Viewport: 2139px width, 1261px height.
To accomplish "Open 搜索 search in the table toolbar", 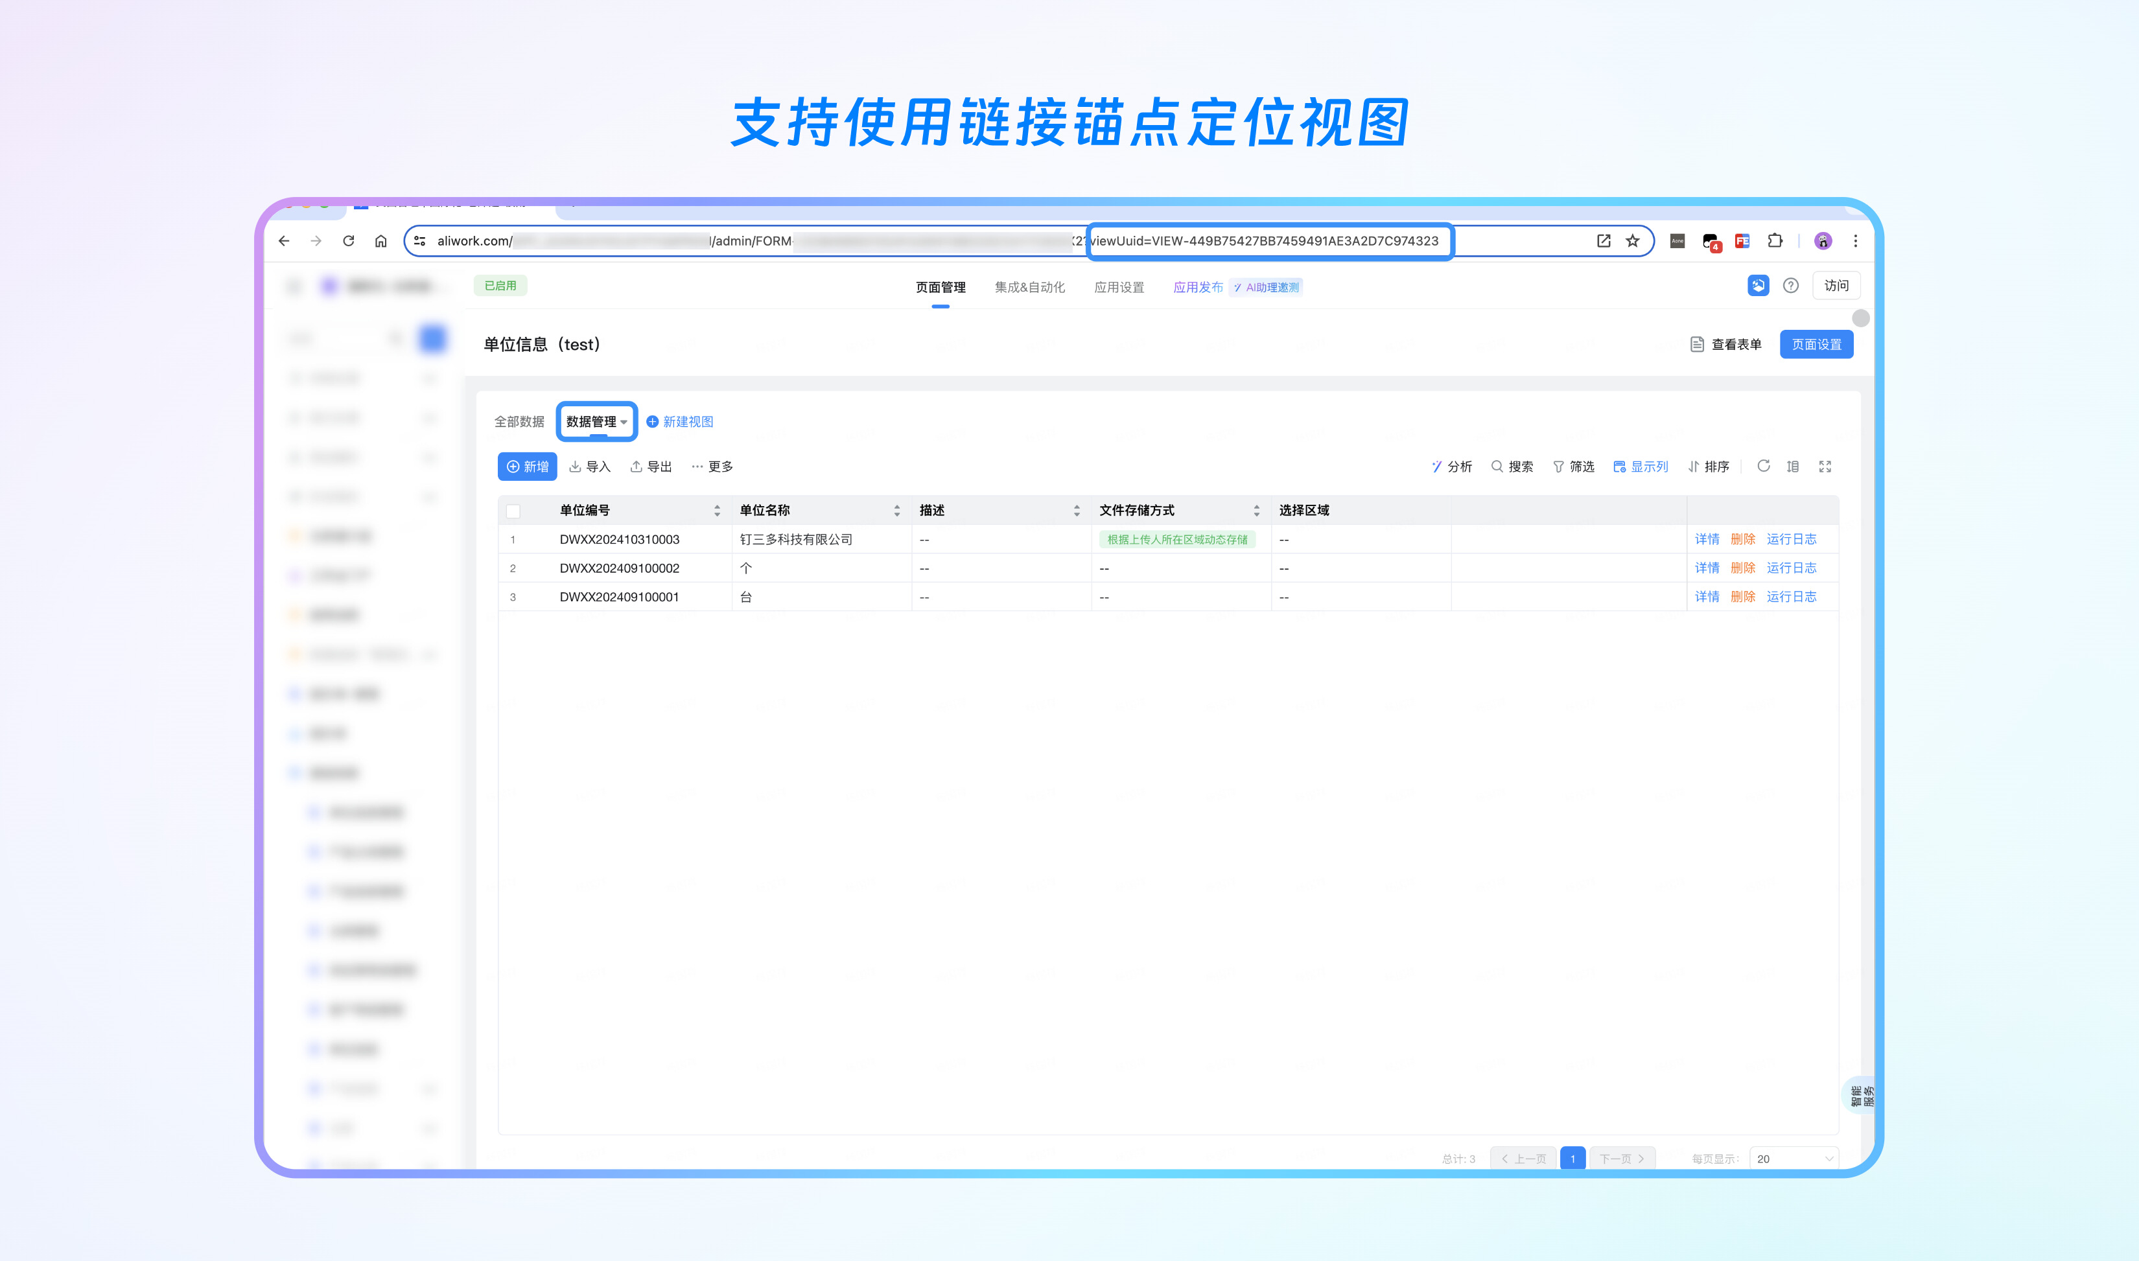I will pyautogui.click(x=1512, y=467).
